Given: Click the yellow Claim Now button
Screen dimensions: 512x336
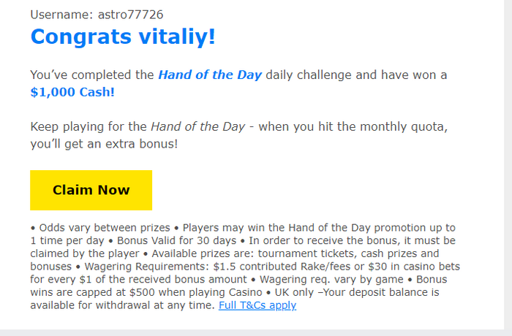Looking at the screenshot, I should [91, 190].
